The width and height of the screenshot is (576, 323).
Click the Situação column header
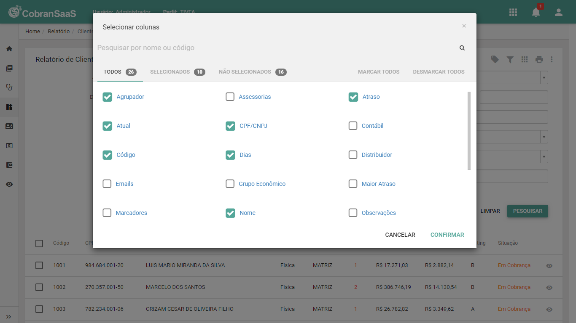508,243
